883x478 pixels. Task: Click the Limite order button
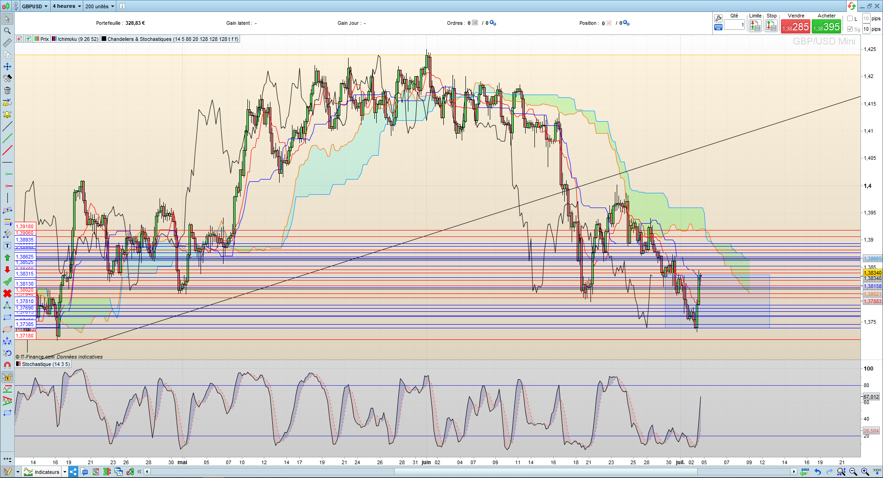click(755, 26)
